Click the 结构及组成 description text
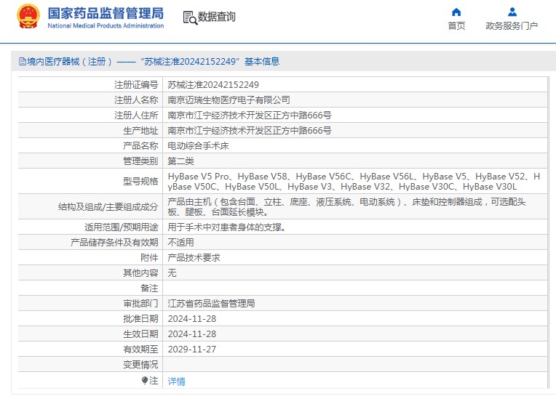This screenshot has width=556, height=396. [346, 206]
